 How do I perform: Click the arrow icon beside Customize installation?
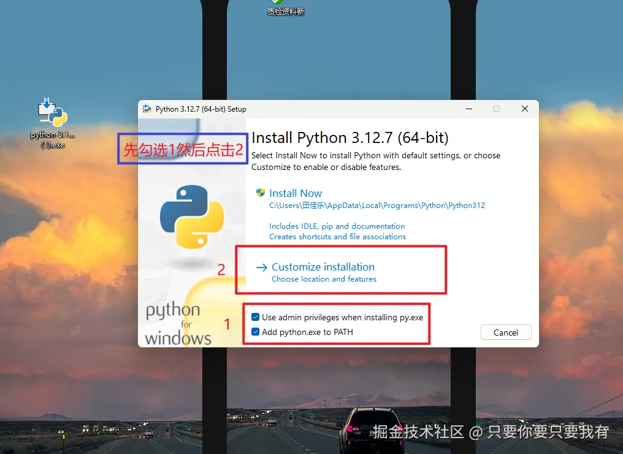click(261, 267)
